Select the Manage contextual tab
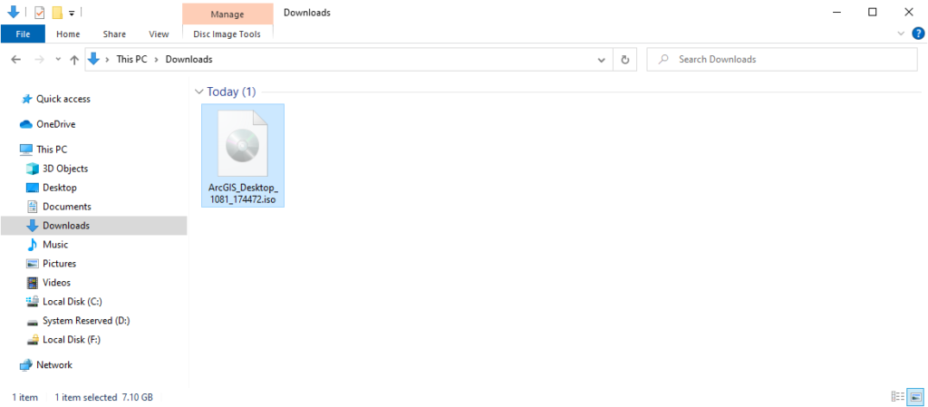928x407 pixels. (227, 14)
